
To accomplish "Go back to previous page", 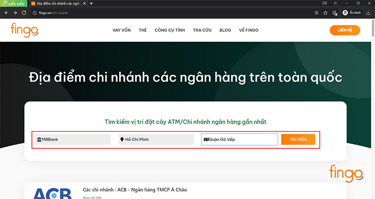I will click(x=7, y=13).
